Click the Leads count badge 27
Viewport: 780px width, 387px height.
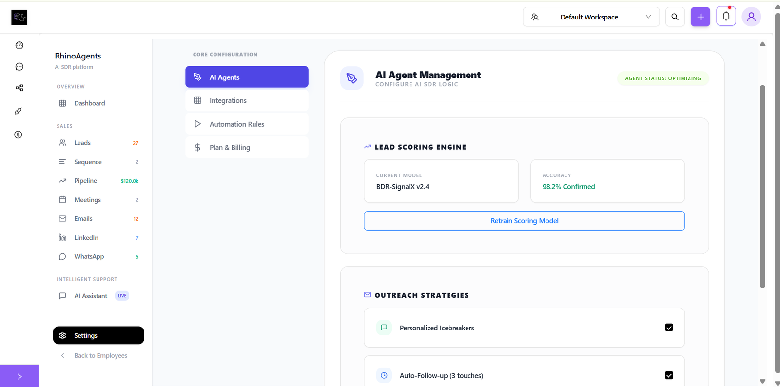pyautogui.click(x=136, y=143)
